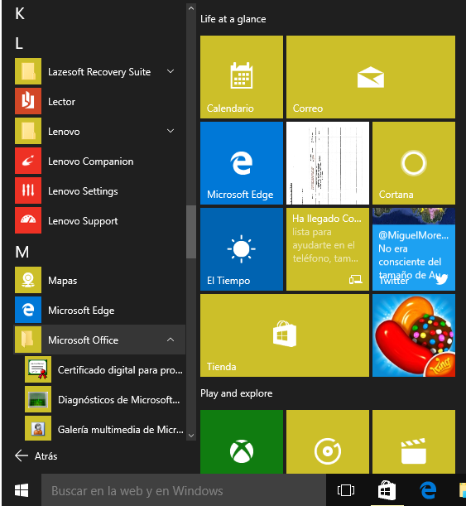466x506 pixels.
Task: Open the Diagnósticos de Microsoft icon
Action: (38, 399)
